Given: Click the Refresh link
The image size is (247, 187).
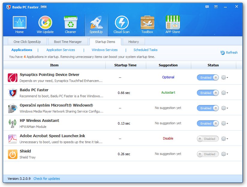Looking at the screenshot, I should pos(229,53).
